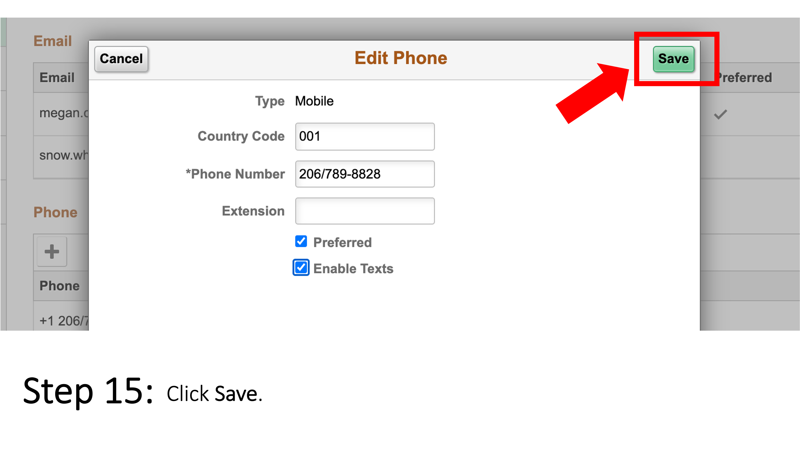The height and width of the screenshot is (450, 800).
Task: Select the Country Code input field
Action: pyautogui.click(x=365, y=136)
